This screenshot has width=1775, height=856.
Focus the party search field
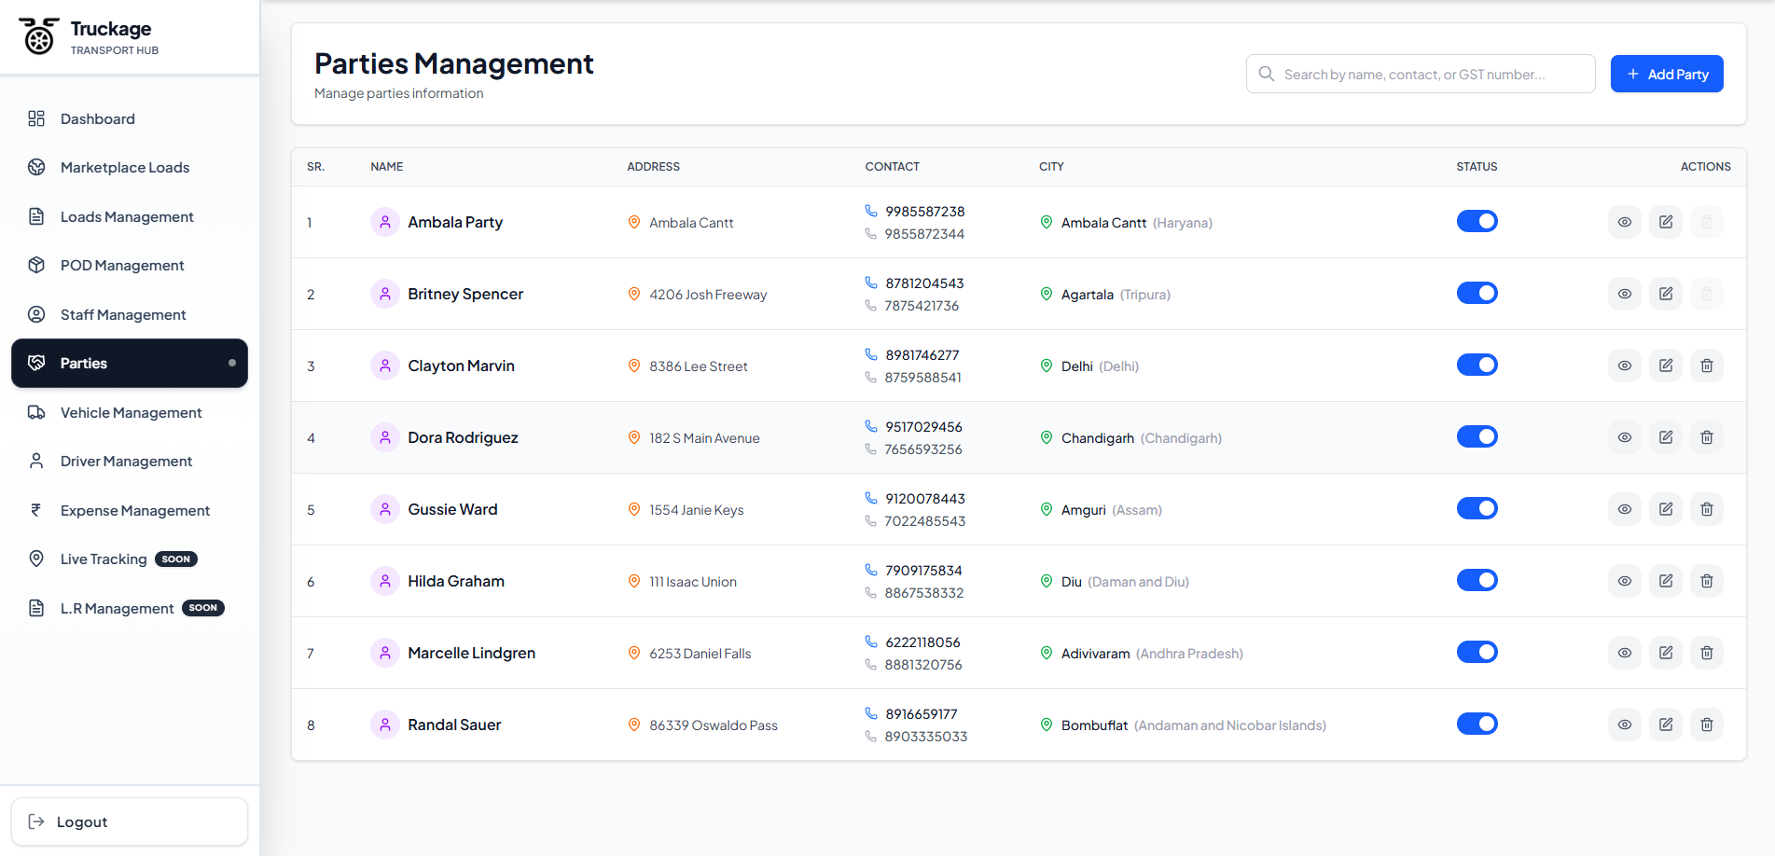pyautogui.click(x=1421, y=74)
